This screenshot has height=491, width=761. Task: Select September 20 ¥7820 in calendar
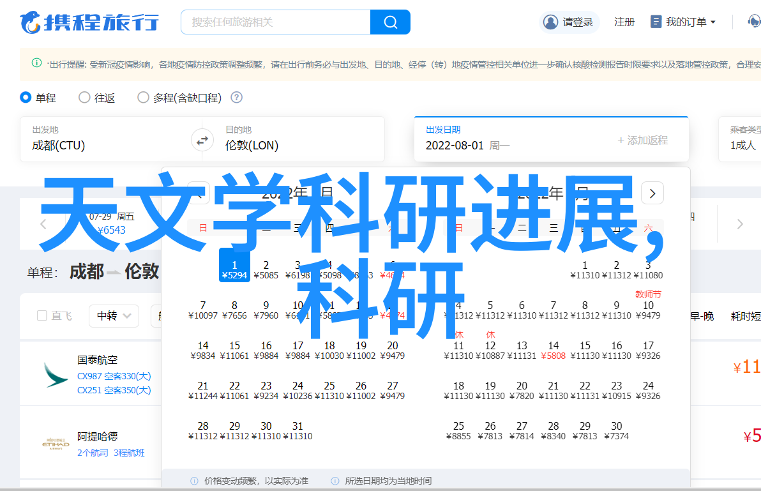tap(522, 391)
